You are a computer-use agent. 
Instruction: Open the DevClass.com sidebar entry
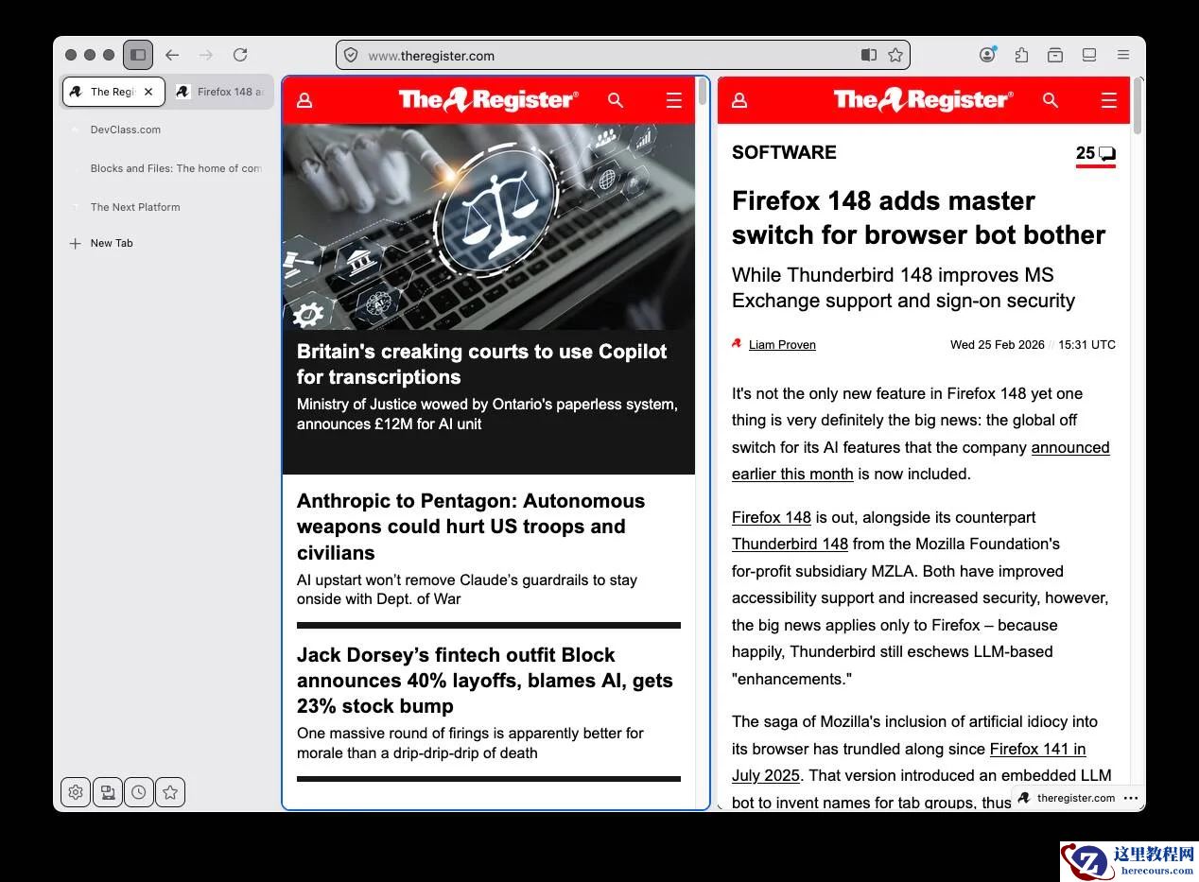tap(126, 130)
